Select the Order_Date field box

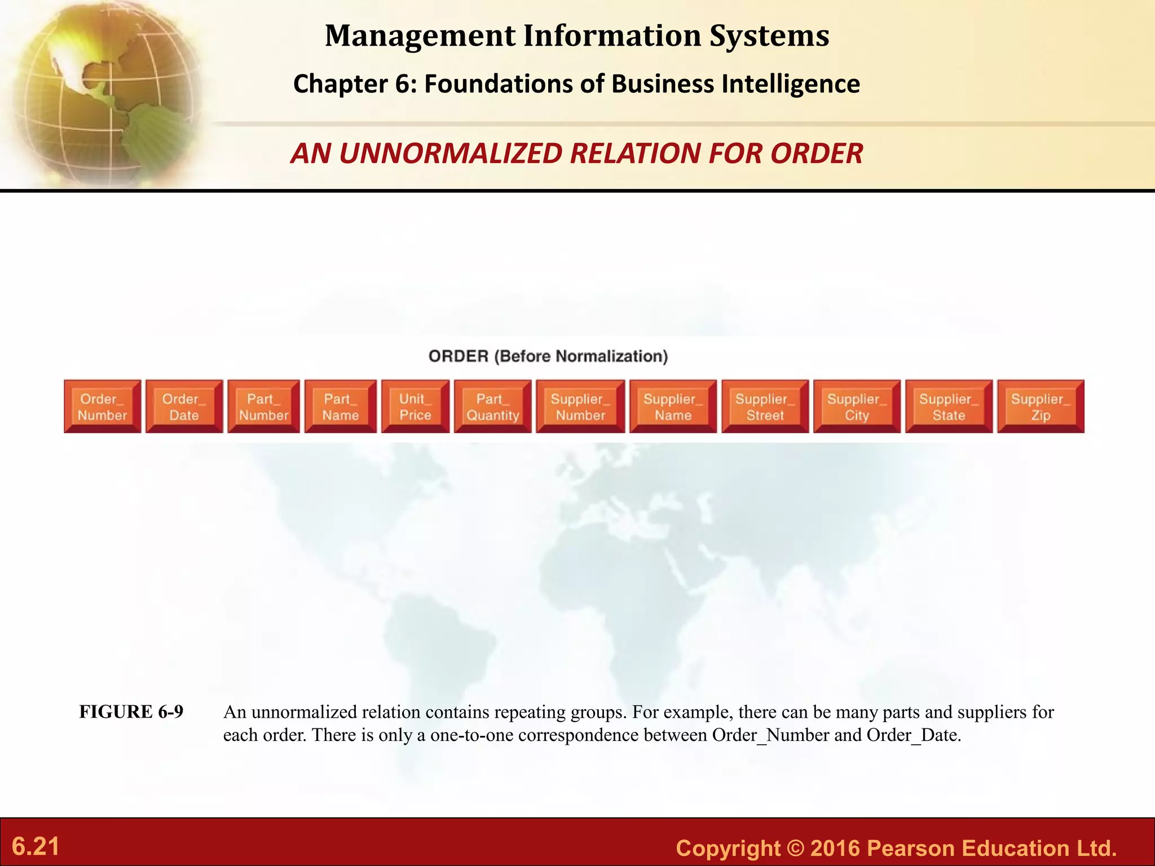pyautogui.click(x=184, y=407)
